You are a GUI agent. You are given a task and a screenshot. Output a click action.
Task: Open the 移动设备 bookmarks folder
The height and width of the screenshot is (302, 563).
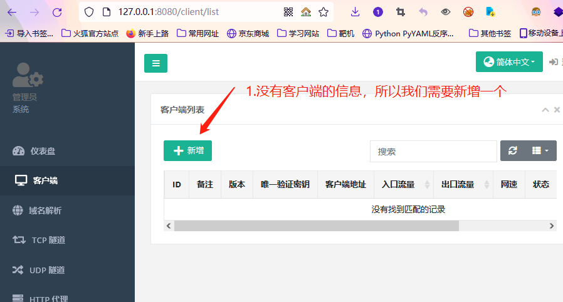541,33
